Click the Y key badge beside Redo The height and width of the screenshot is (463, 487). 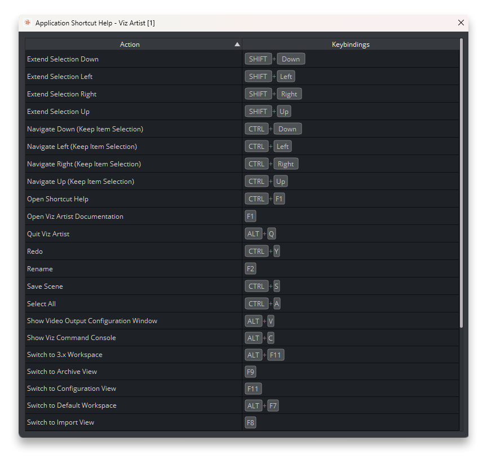276,252
